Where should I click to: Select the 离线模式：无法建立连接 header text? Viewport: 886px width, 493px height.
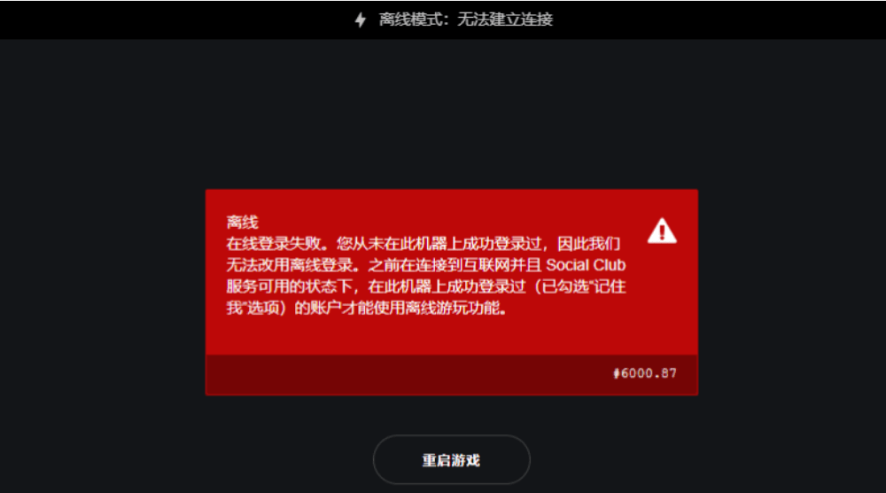(466, 20)
